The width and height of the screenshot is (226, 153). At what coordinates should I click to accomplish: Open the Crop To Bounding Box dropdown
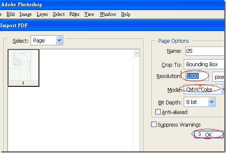pos(204,64)
